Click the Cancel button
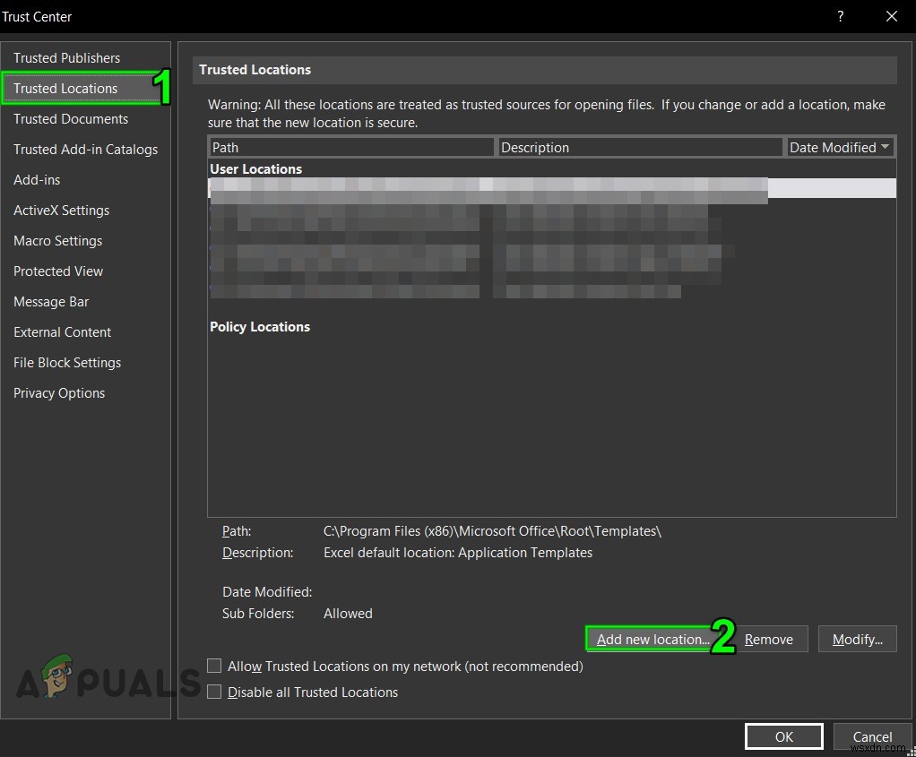 [872, 736]
